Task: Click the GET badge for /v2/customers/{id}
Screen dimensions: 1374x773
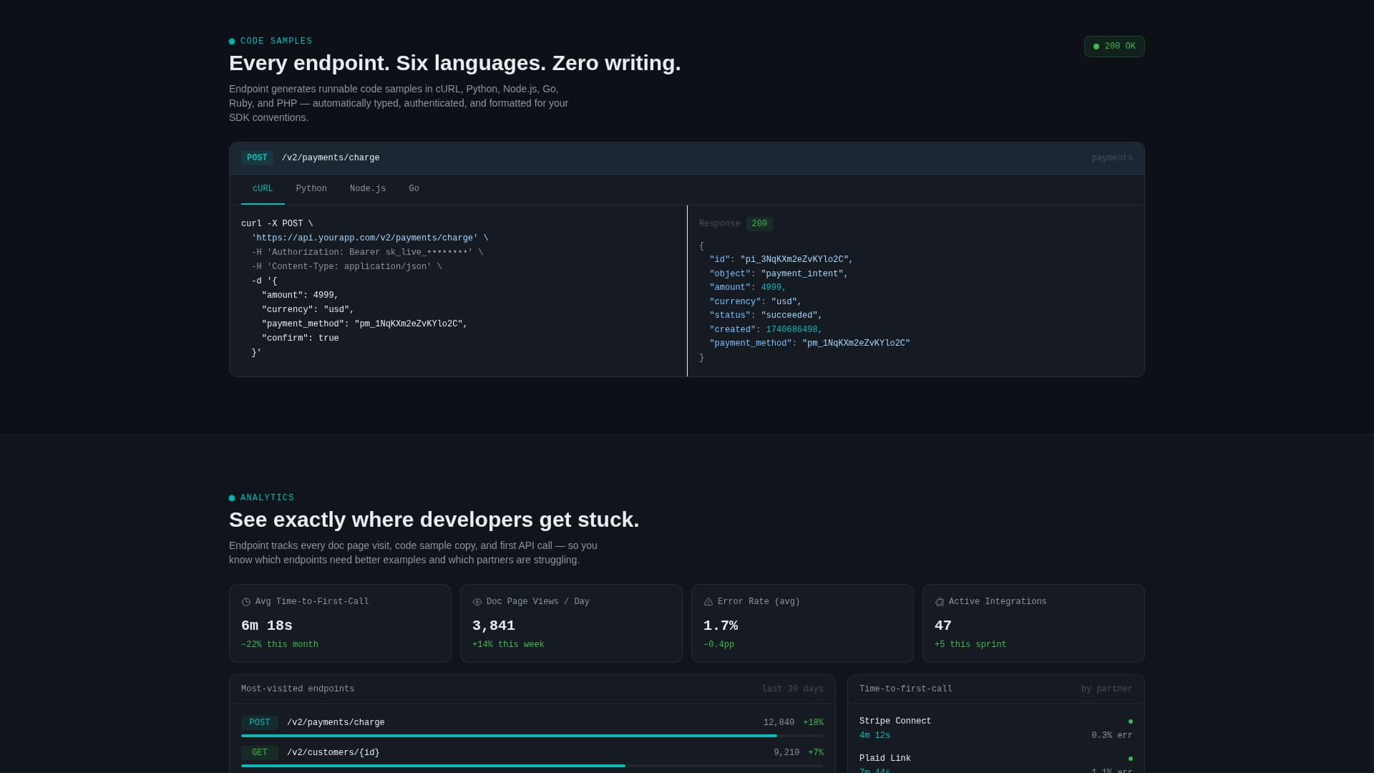Action: click(260, 753)
